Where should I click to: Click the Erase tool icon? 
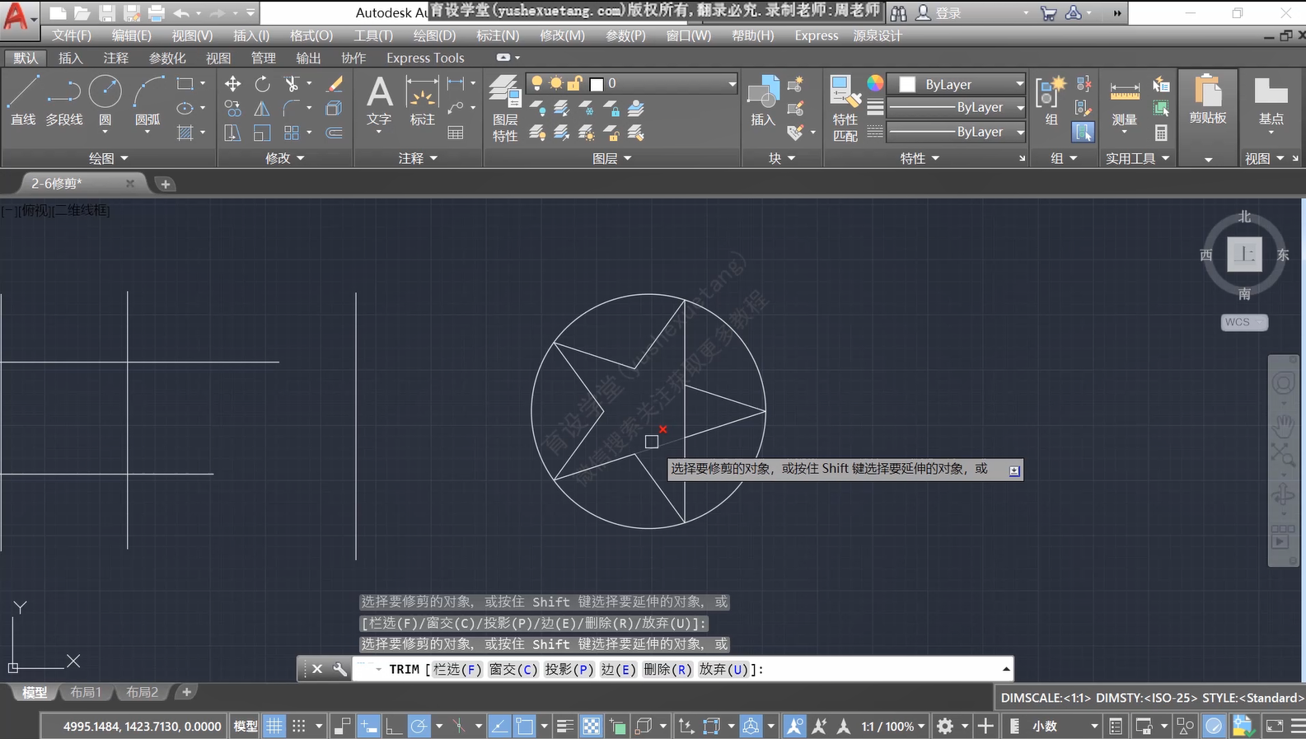click(335, 84)
